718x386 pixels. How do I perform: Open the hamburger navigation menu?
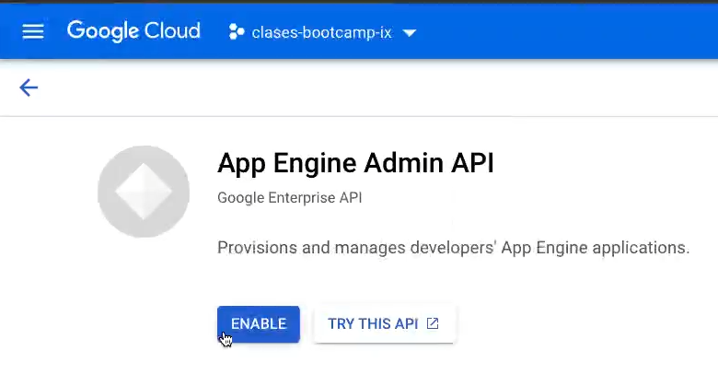tap(33, 31)
